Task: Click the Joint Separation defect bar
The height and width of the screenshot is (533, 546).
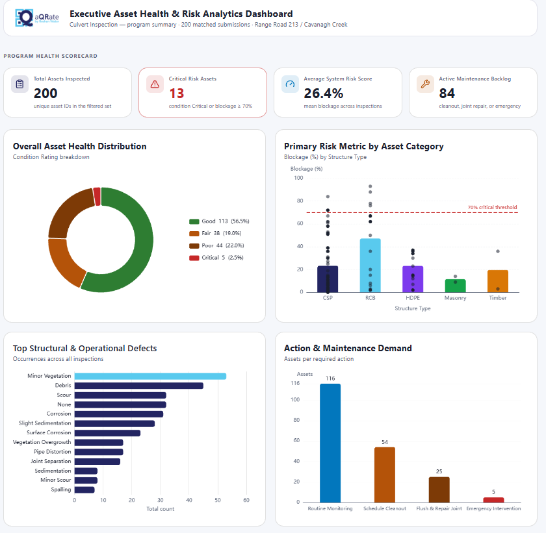Action: [97, 462]
